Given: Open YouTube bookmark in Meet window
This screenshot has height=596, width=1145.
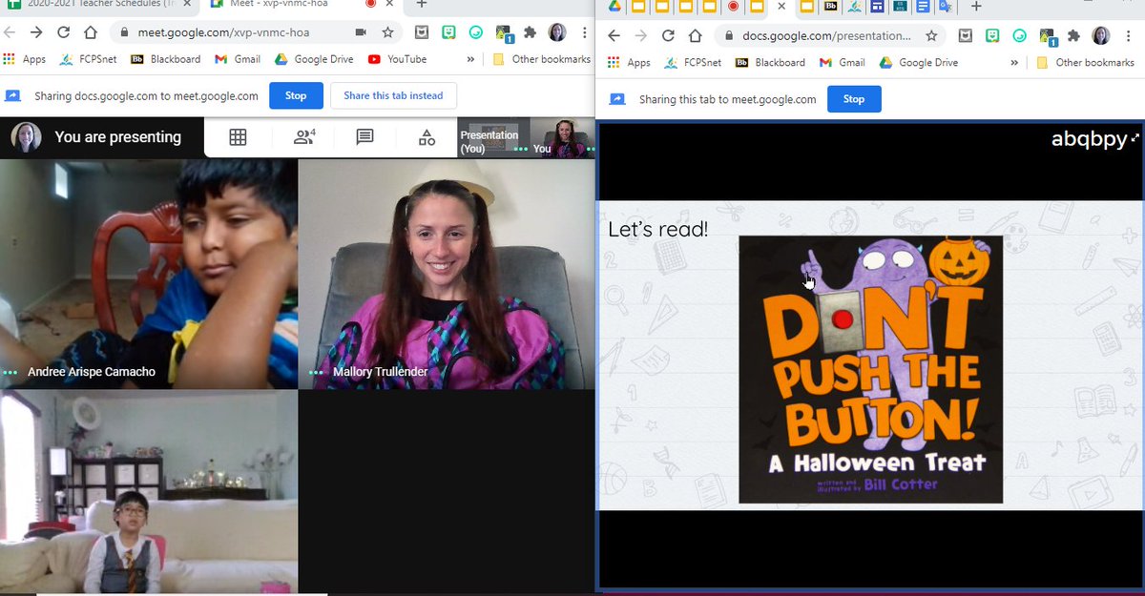Looking at the screenshot, I should pyautogui.click(x=397, y=59).
